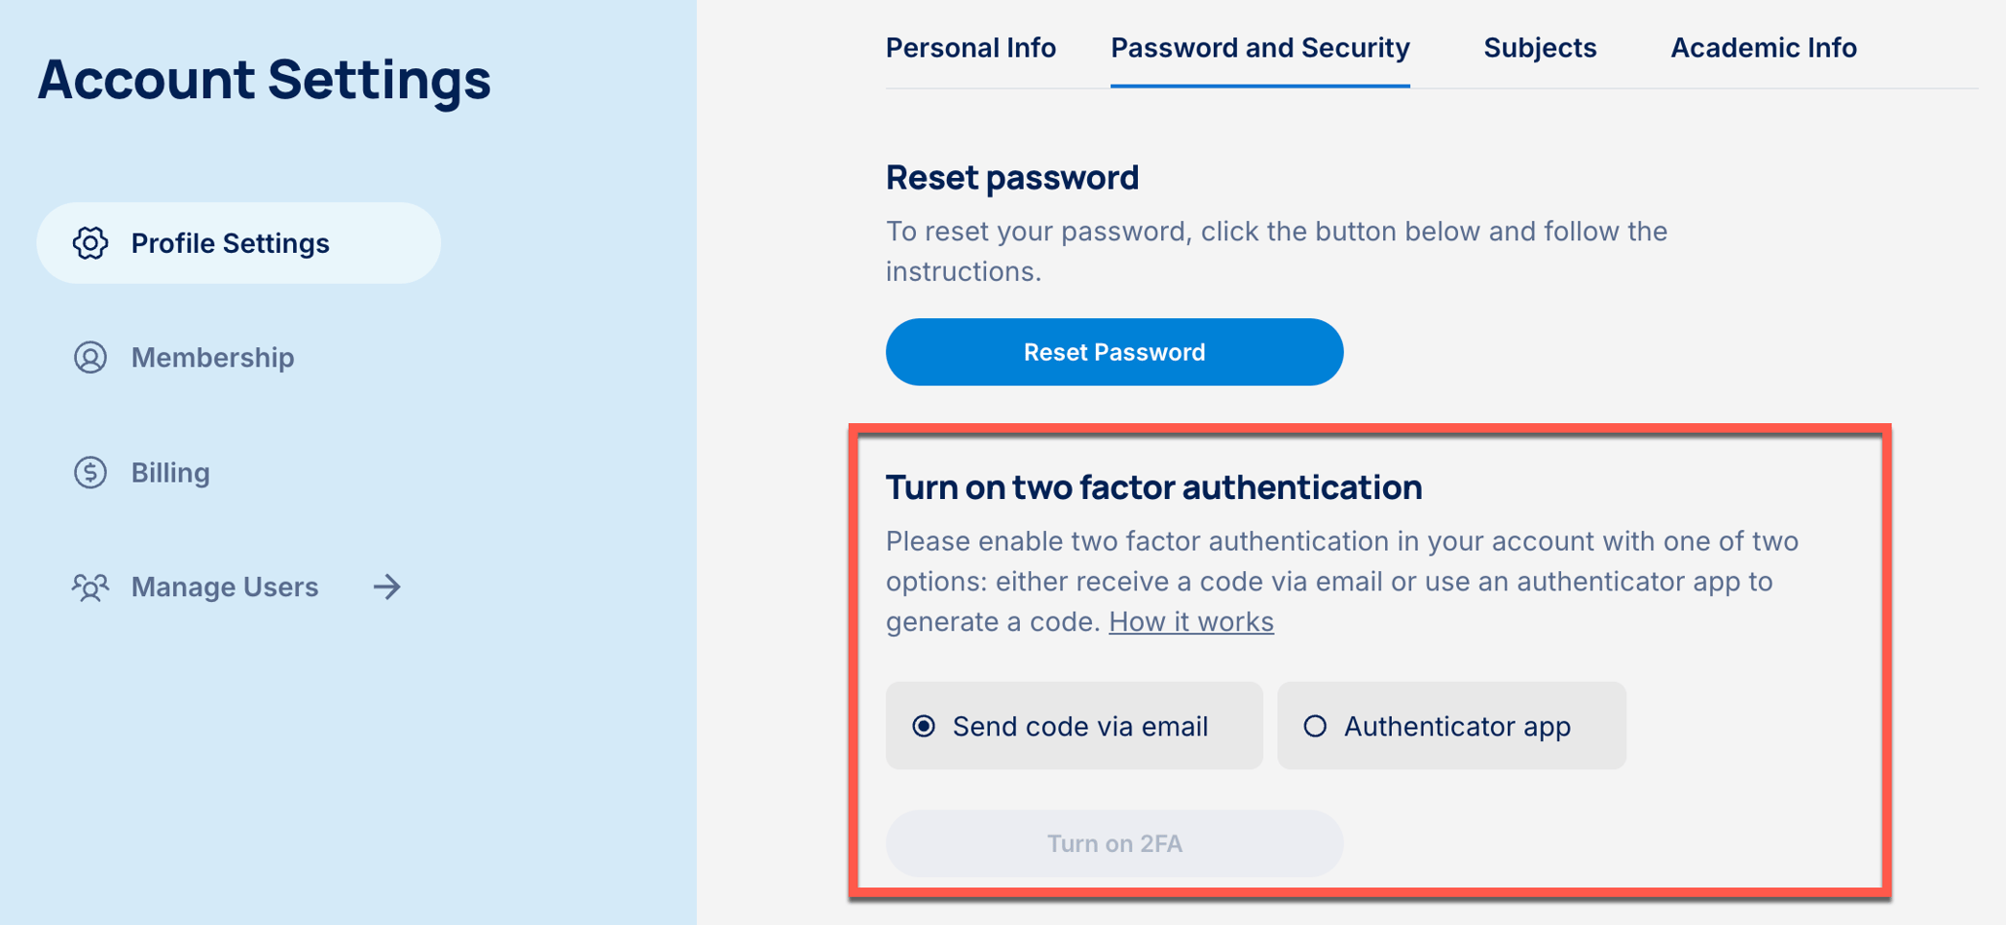
Task: Click the Account Settings heading
Action: tap(264, 80)
